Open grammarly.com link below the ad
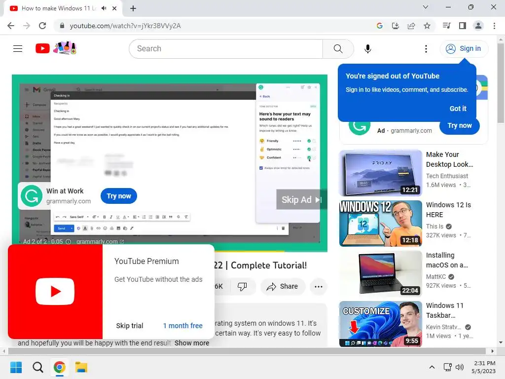The image size is (505, 379). pos(100,242)
